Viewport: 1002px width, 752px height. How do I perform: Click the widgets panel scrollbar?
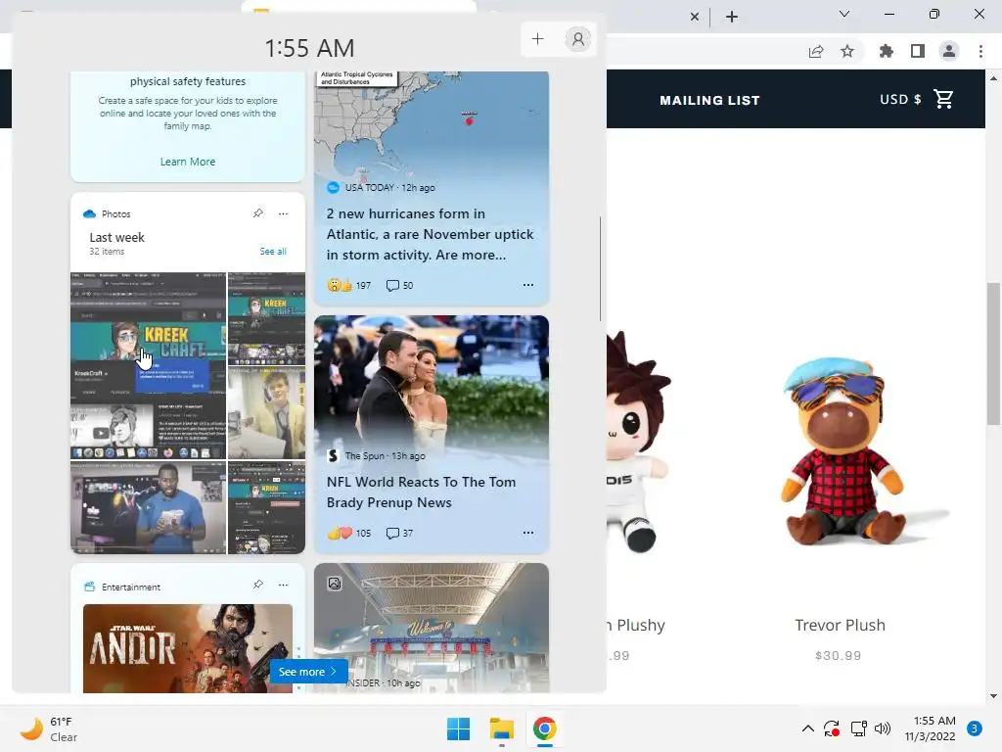[600, 268]
